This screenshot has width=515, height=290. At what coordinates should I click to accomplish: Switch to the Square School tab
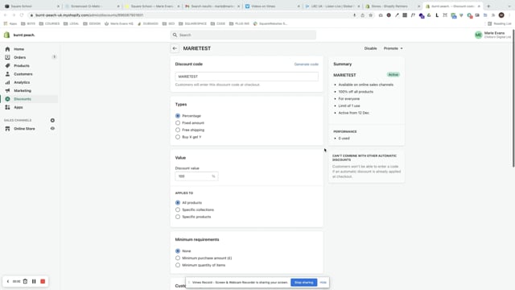point(31,6)
